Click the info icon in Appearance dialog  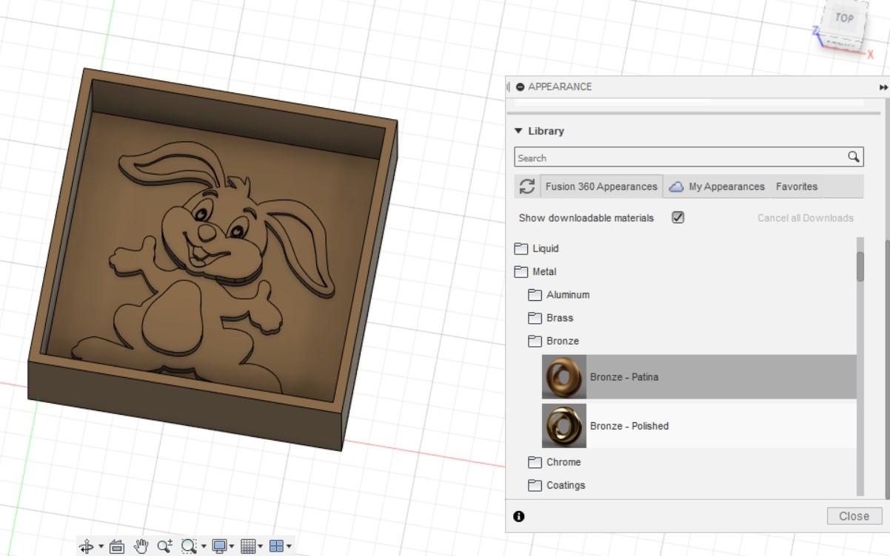coord(518,516)
